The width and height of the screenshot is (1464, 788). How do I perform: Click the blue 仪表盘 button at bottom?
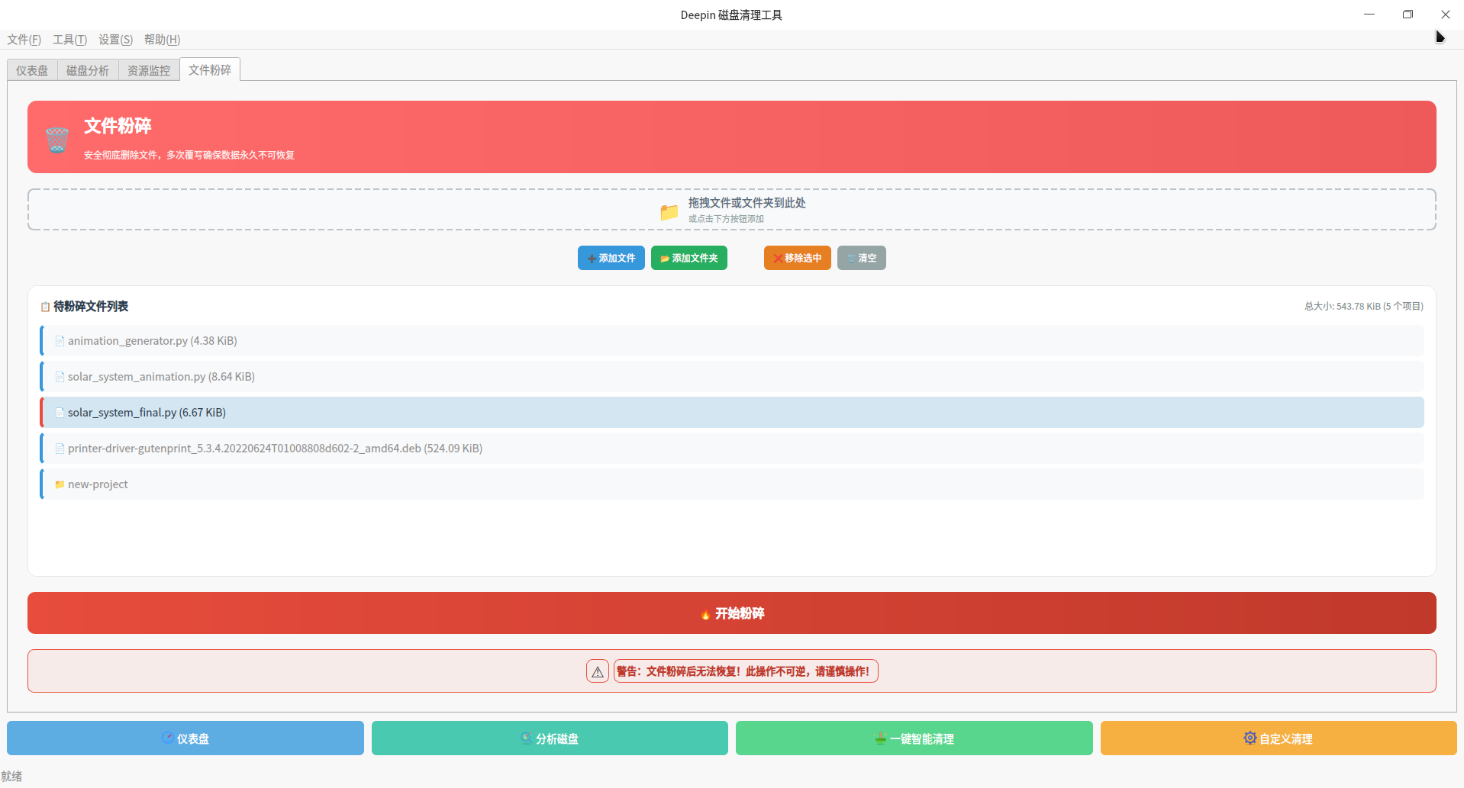click(x=185, y=738)
